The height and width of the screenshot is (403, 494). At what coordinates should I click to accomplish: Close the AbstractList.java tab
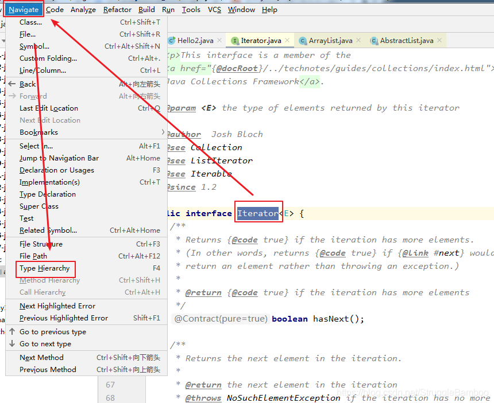pos(439,40)
